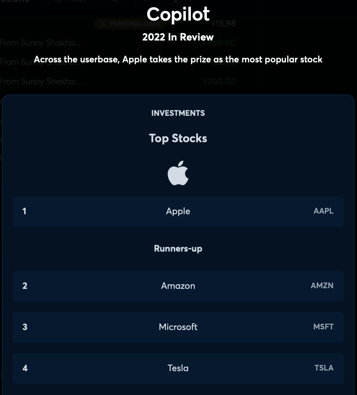Screen dimensions: 357x395
Task: Click the dimmed search magnifier icon
Action: point(114,2)
